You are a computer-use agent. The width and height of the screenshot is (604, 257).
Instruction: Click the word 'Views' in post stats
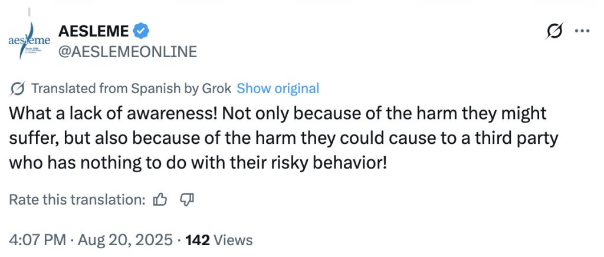(234, 240)
